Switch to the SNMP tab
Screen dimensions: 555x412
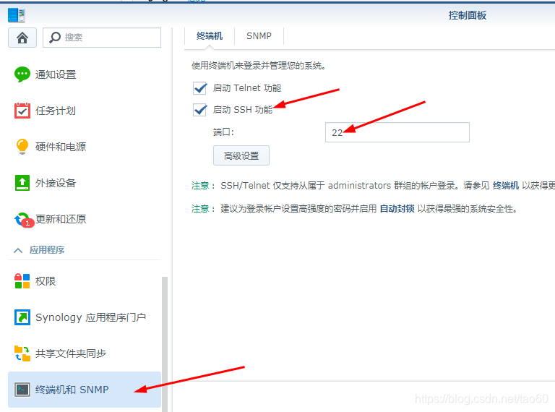click(259, 36)
